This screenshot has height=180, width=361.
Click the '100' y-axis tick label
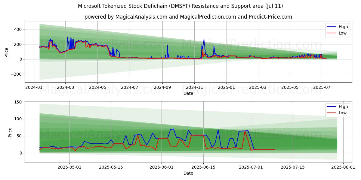[x=18, y=119]
